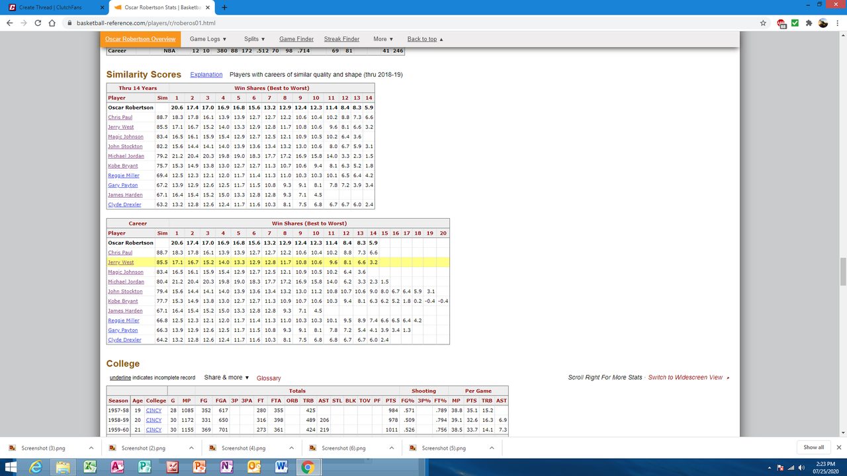Open the Game Finder link
Image resolution: width=847 pixels, height=476 pixels.
click(x=296, y=39)
